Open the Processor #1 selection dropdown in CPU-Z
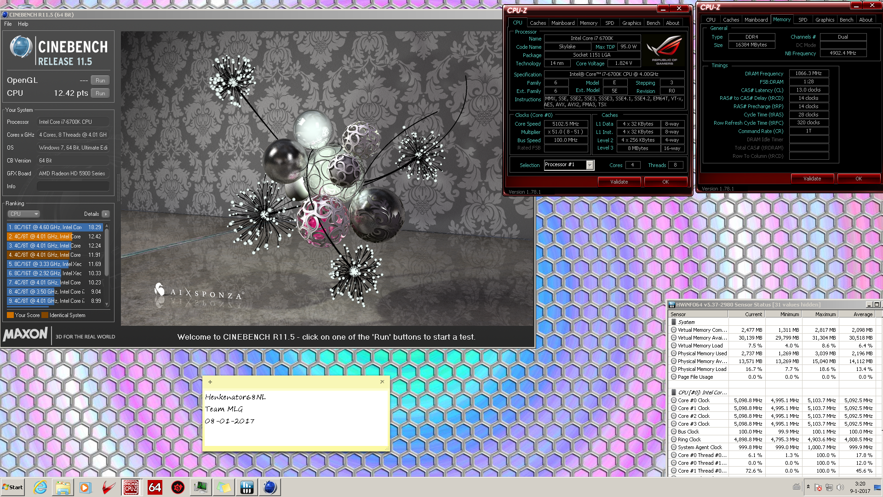This screenshot has height=497, width=883. 590,165
